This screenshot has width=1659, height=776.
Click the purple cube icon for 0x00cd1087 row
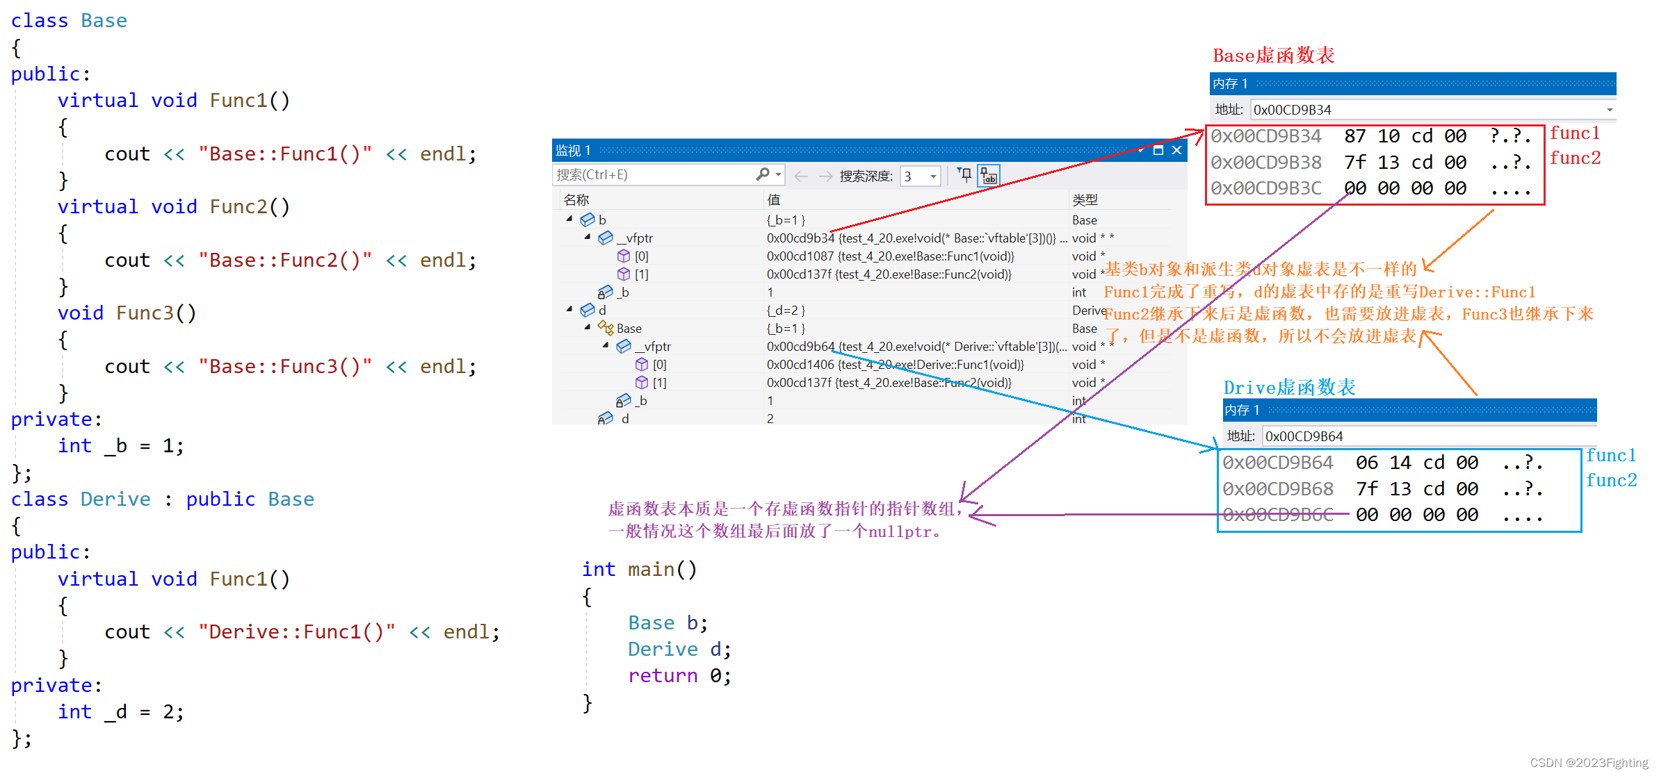pyautogui.click(x=624, y=256)
